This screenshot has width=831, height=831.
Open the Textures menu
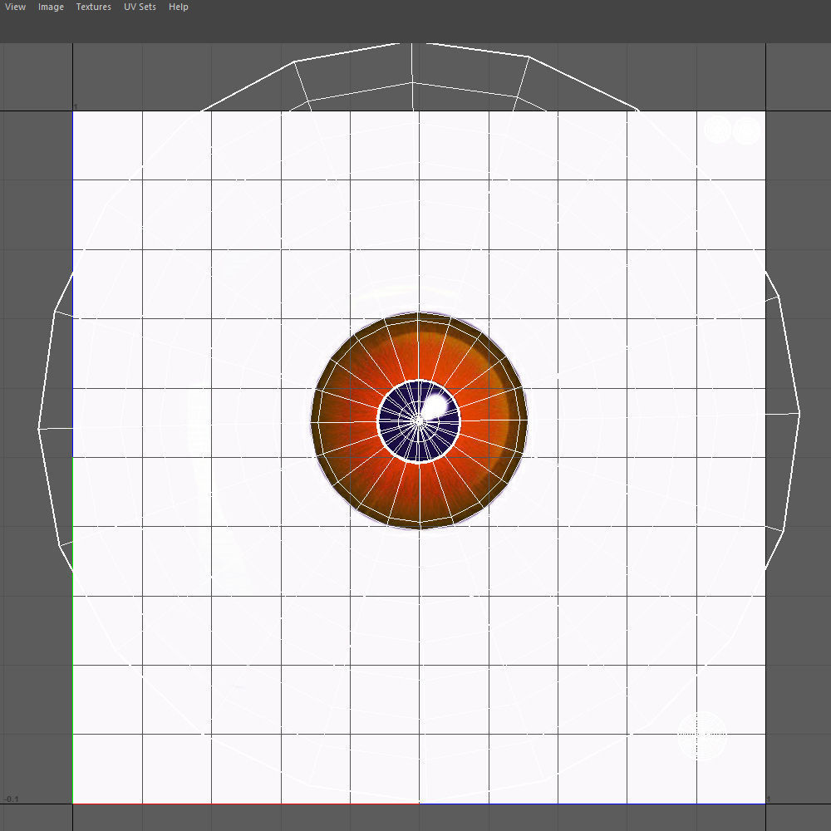pyautogui.click(x=93, y=7)
